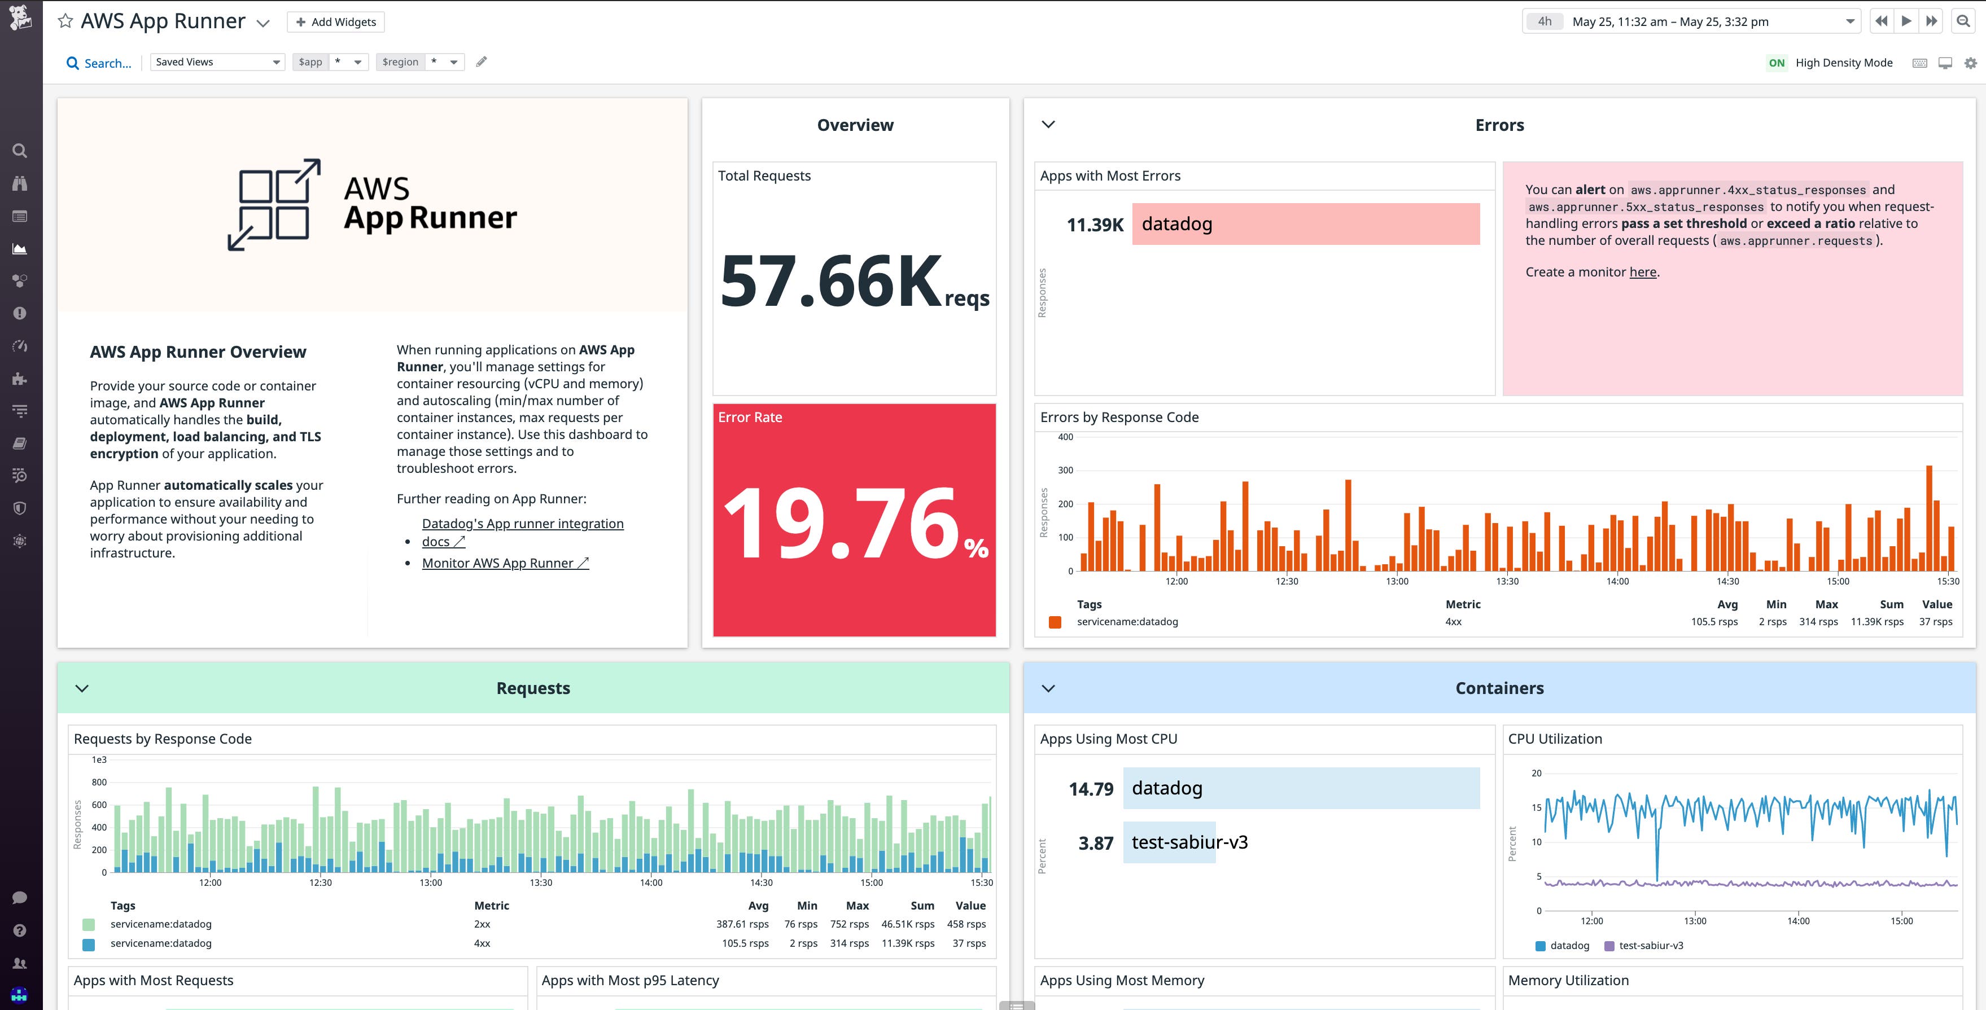The height and width of the screenshot is (1010, 1986).
Task: Open the Watchdog binoculars icon in sidebar
Action: point(19,183)
